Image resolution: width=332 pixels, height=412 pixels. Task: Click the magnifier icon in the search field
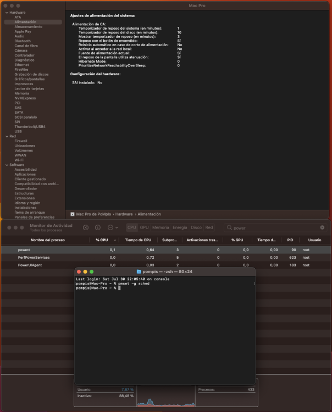[229, 227]
